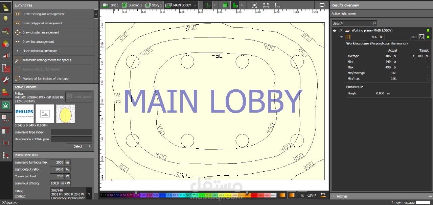The image size is (433, 205).
Task: Activate the measure distance ruler tool
Action: [x=266, y=5]
